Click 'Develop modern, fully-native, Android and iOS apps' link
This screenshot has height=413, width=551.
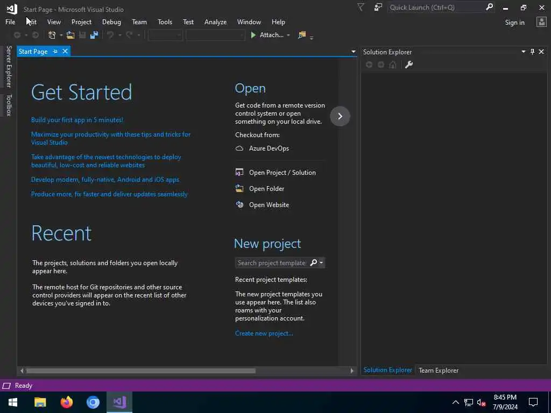pos(105,180)
